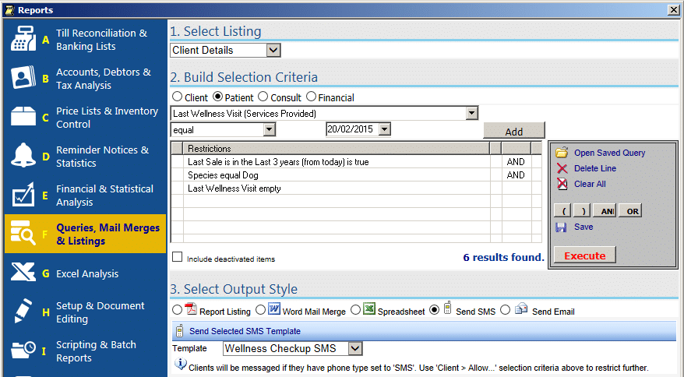Viewport: 684px width, 377px height.
Task: Go to Financial & Statistical Analysis
Action: [85, 195]
